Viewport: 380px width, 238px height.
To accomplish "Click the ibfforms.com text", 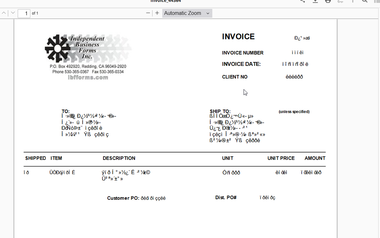I will click(88, 78).
